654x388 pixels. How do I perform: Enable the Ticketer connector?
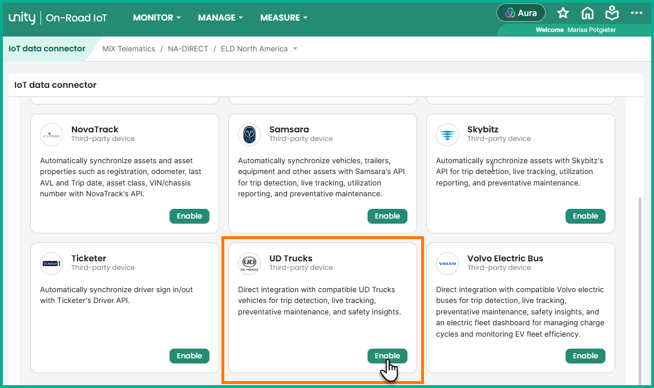pyautogui.click(x=189, y=356)
